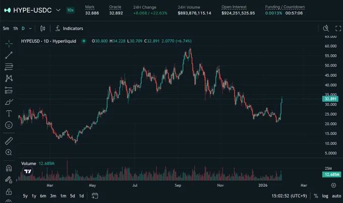Click the Open Interest label

(x=234, y=7)
